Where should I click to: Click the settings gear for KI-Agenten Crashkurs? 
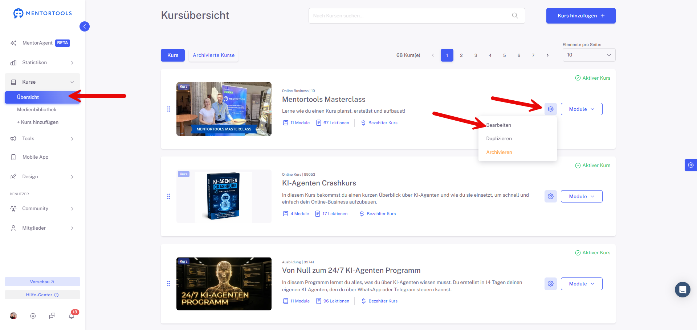click(551, 196)
